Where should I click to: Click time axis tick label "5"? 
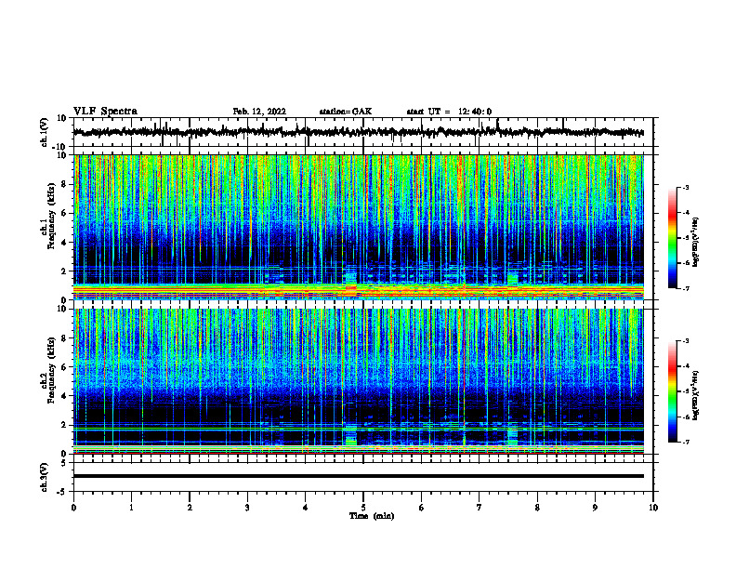(x=363, y=508)
